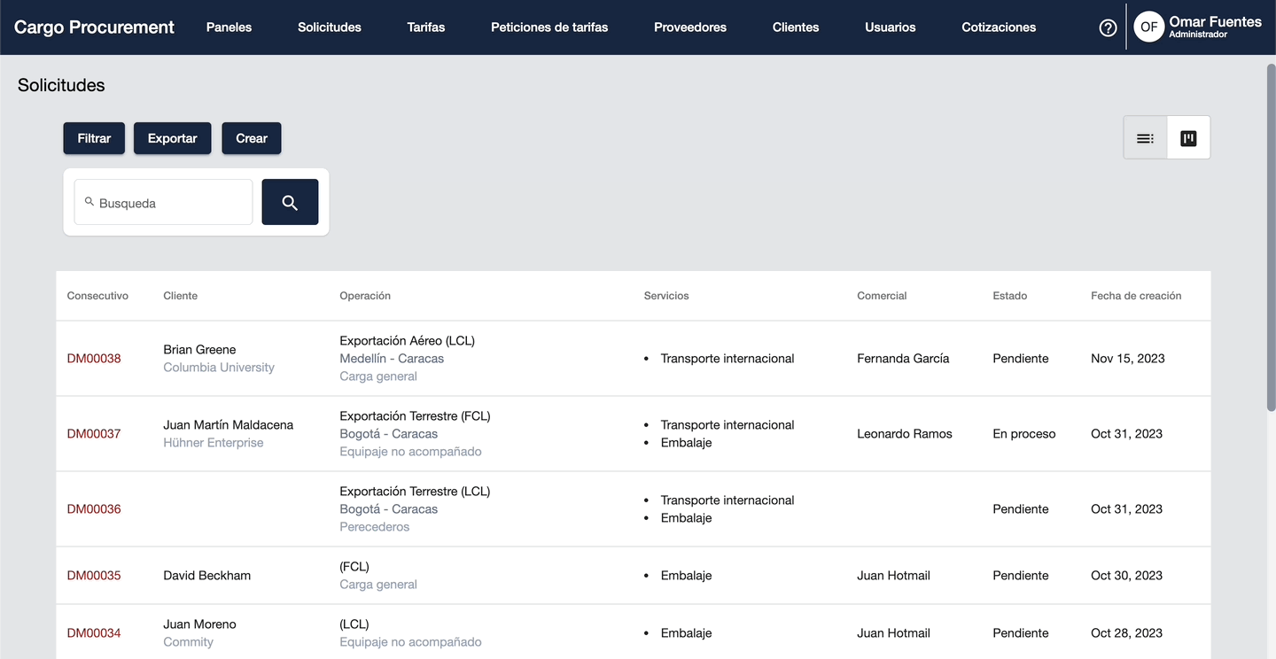Click the Filtrar button
Screen dimensions: 1276x659
point(94,138)
